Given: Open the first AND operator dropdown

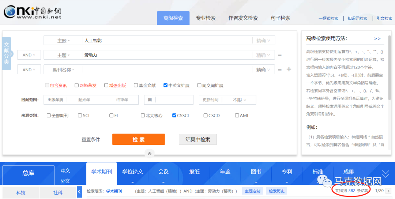Looking at the screenshot, I should [x=29, y=55].
